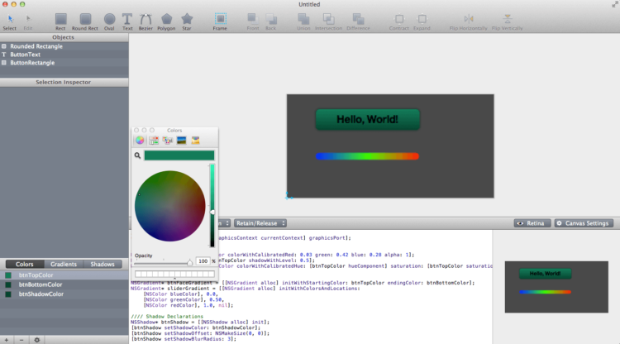Screen dimensions: 620x344
Task: Select the Bezier path tool
Action: (x=145, y=22)
